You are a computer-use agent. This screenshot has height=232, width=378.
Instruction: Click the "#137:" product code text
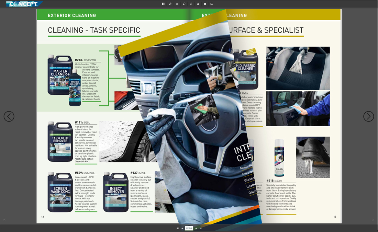(134, 173)
